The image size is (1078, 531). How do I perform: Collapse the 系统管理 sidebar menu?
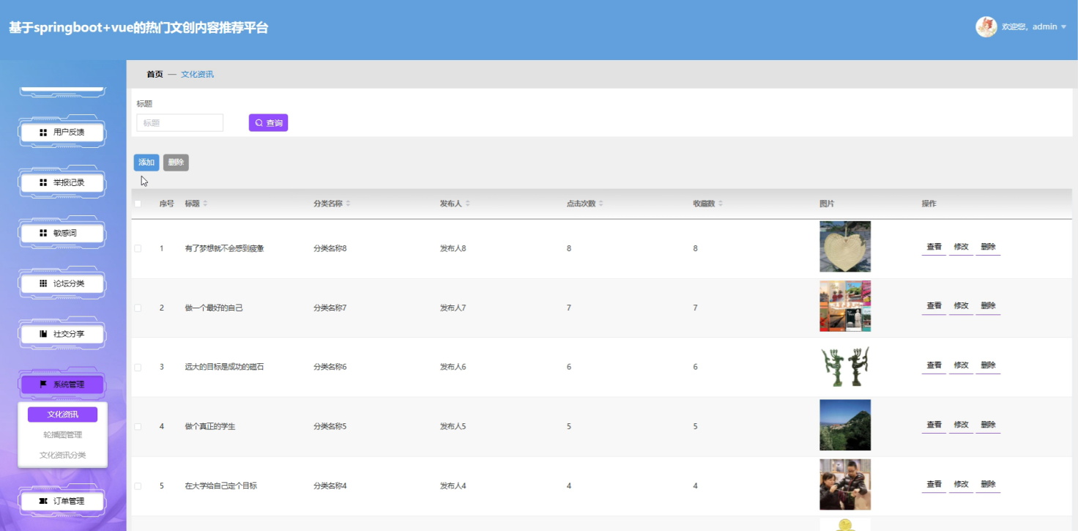coord(62,384)
